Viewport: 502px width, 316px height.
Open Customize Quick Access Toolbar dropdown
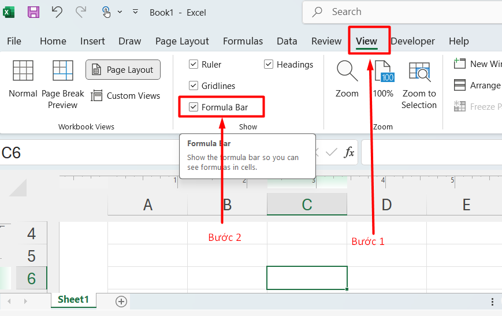click(x=135, y=12)
